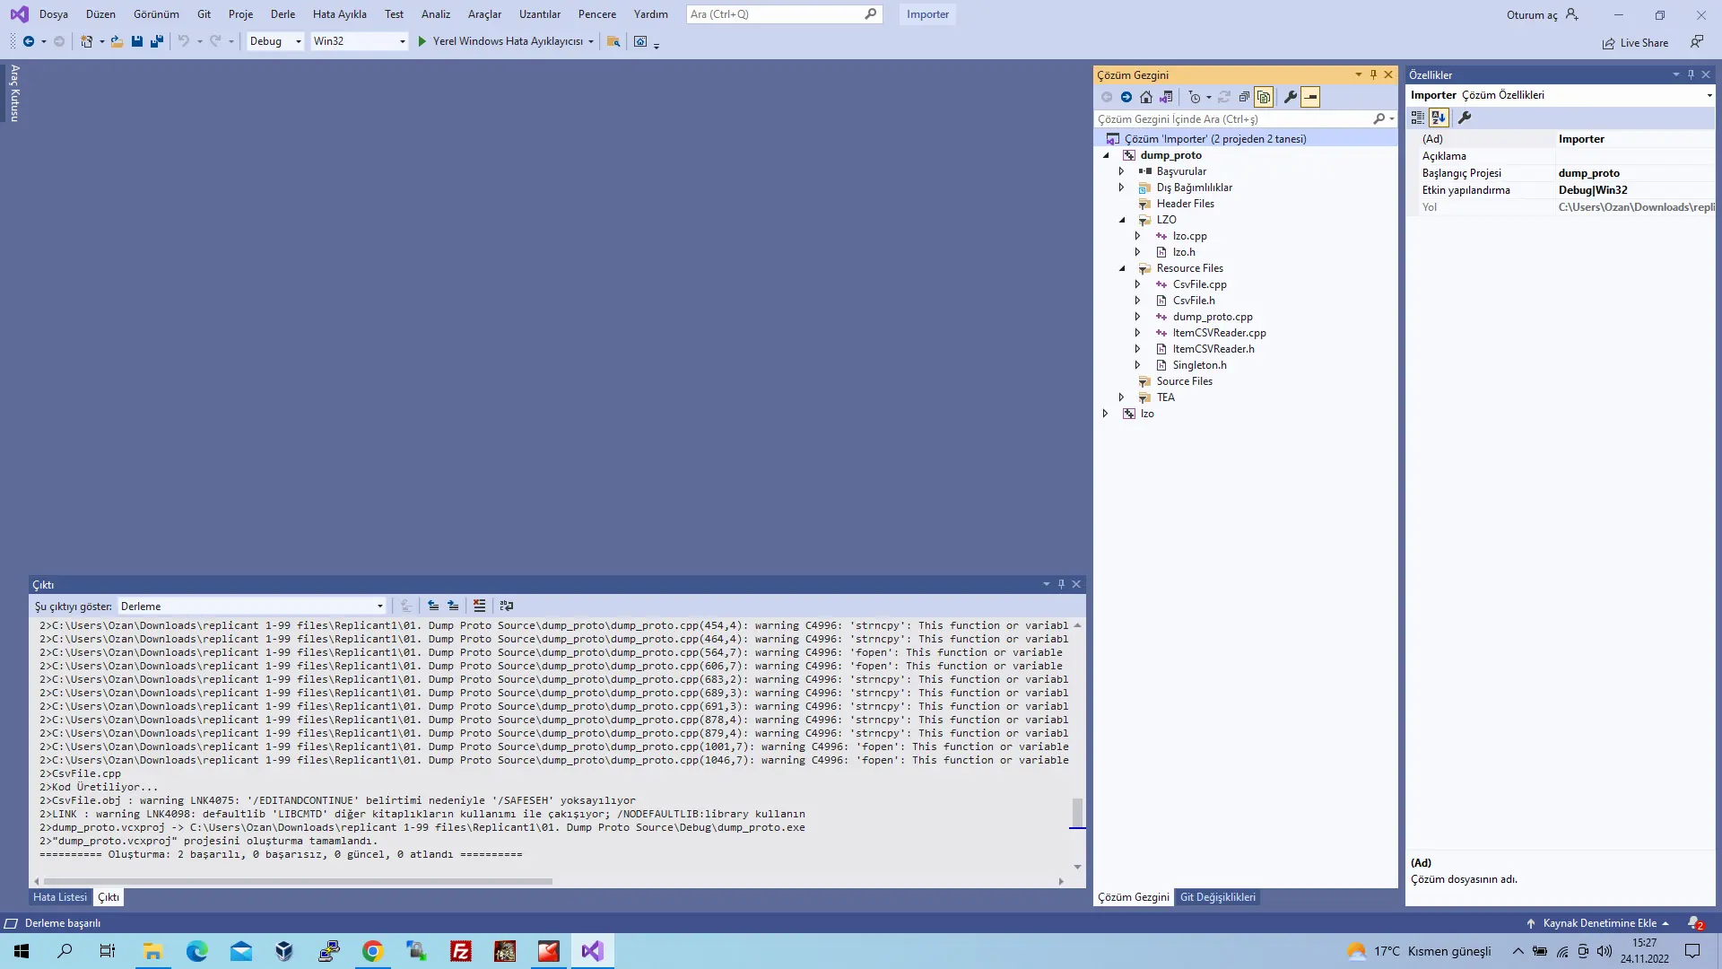Click Kaynak Denetimine Ekle in status bar
The image size is (1722, 969).
pos(1598,923)
